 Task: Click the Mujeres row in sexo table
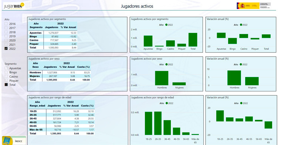60,76
